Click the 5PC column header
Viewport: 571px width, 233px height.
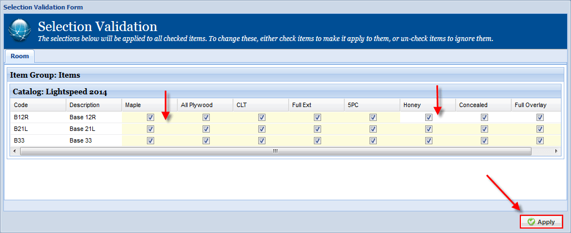pos(372,105)
